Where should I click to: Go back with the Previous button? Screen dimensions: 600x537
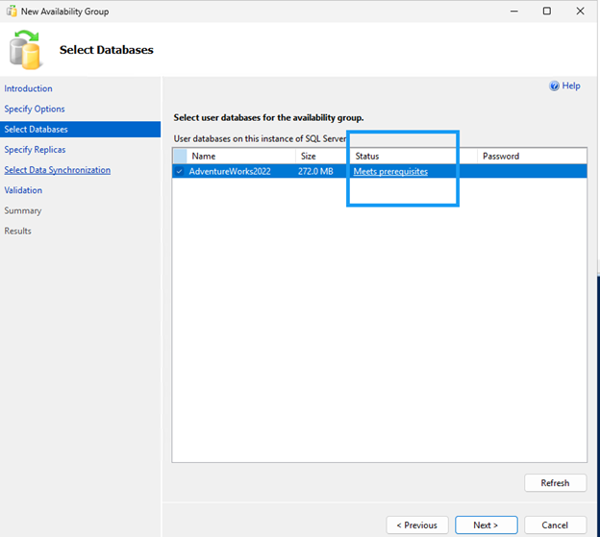417,525
